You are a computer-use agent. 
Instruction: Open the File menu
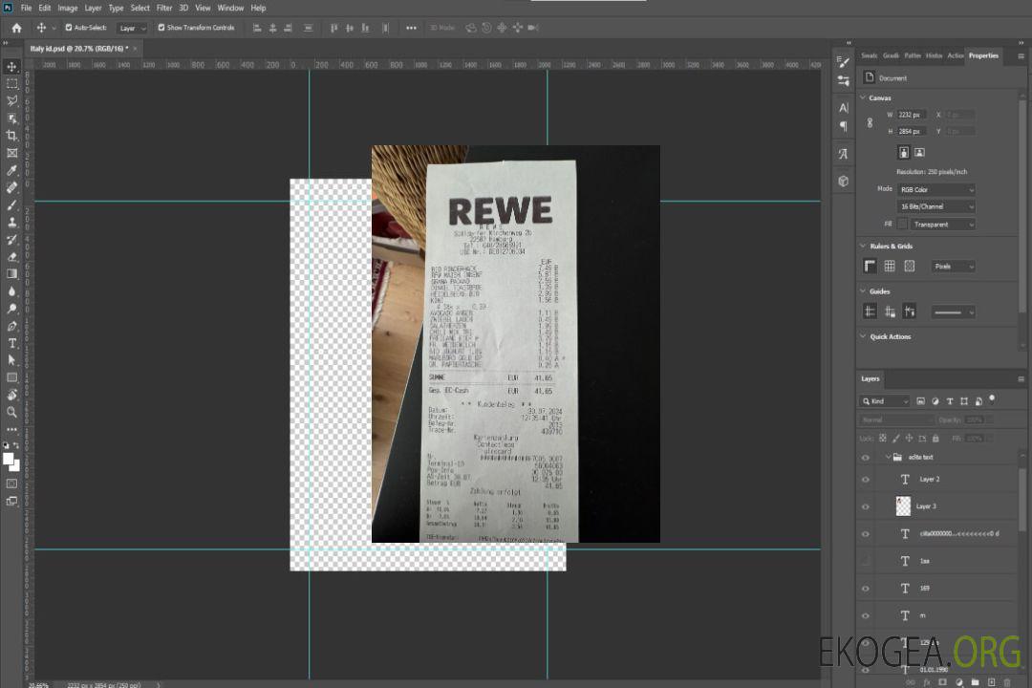tap(27, 8)
